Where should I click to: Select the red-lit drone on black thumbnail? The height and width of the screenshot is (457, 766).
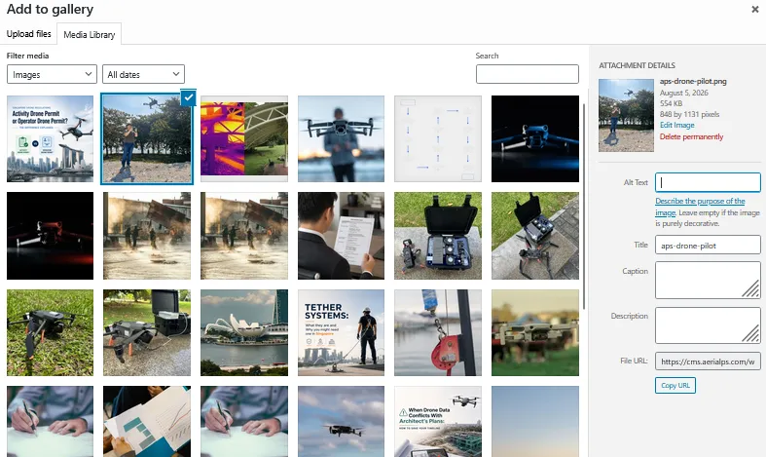(50, 236)
